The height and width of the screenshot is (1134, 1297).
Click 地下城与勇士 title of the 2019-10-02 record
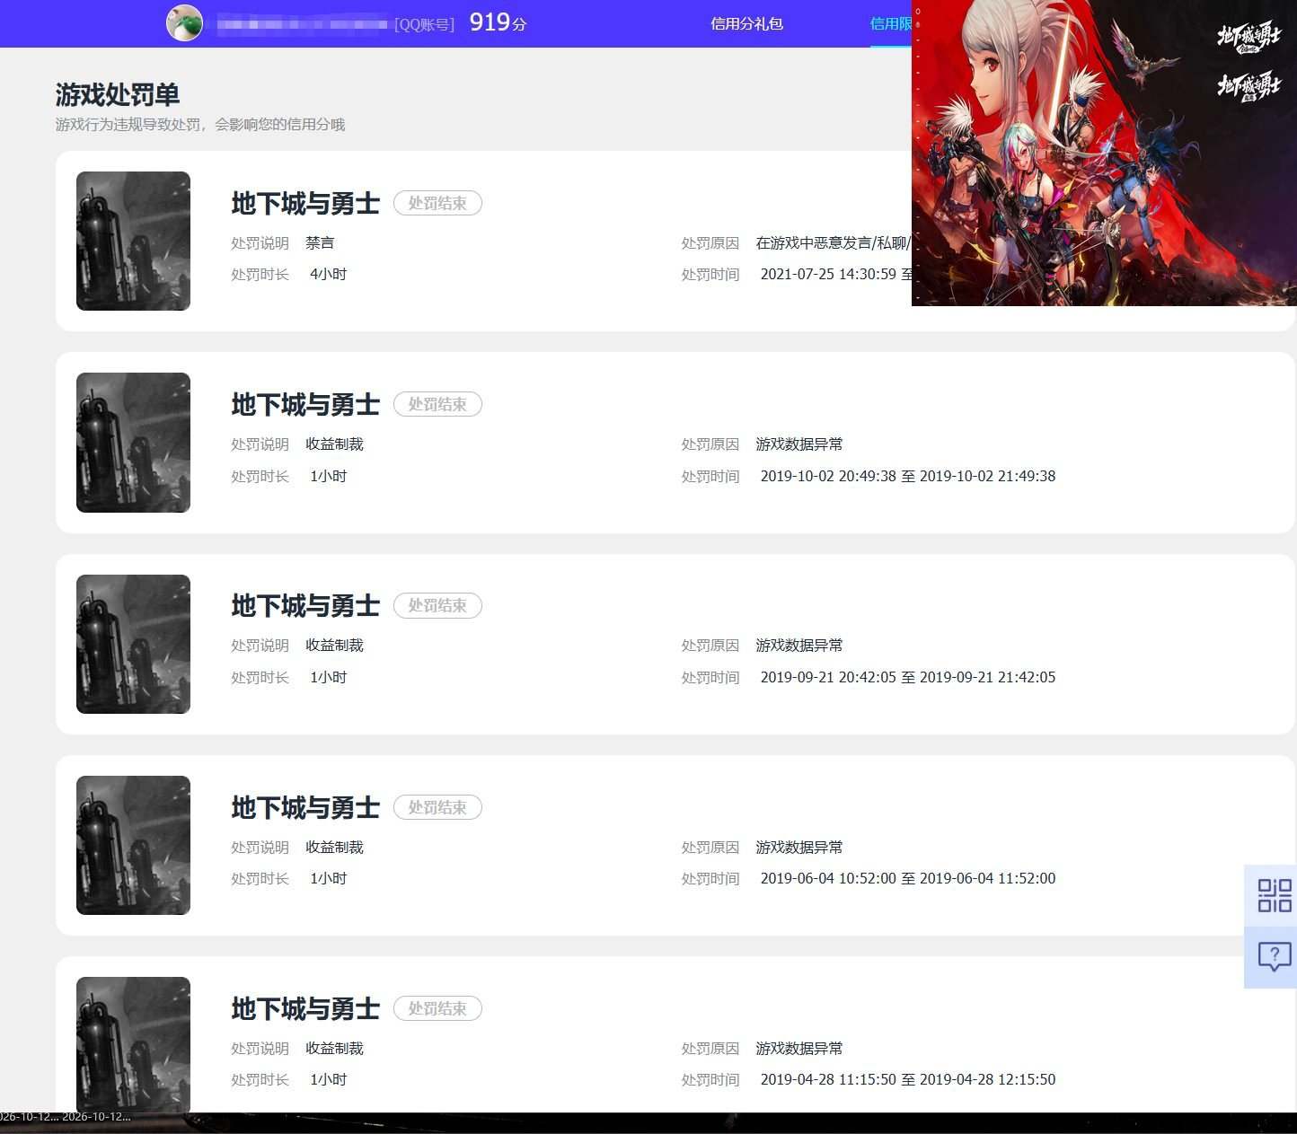[305, 405]
